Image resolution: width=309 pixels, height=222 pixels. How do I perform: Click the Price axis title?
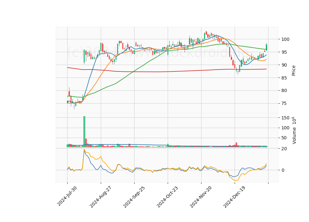pos(294,70)
